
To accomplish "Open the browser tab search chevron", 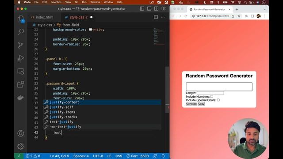I will [x=264, y=9].
